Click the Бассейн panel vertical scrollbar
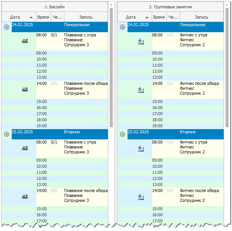 [x=111, y=68]
